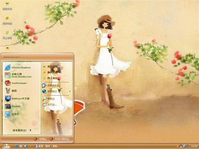This screenshot has height=149, width=199.
Task: Select 我的电脑 desktop icon
Action: coord(7,20)
